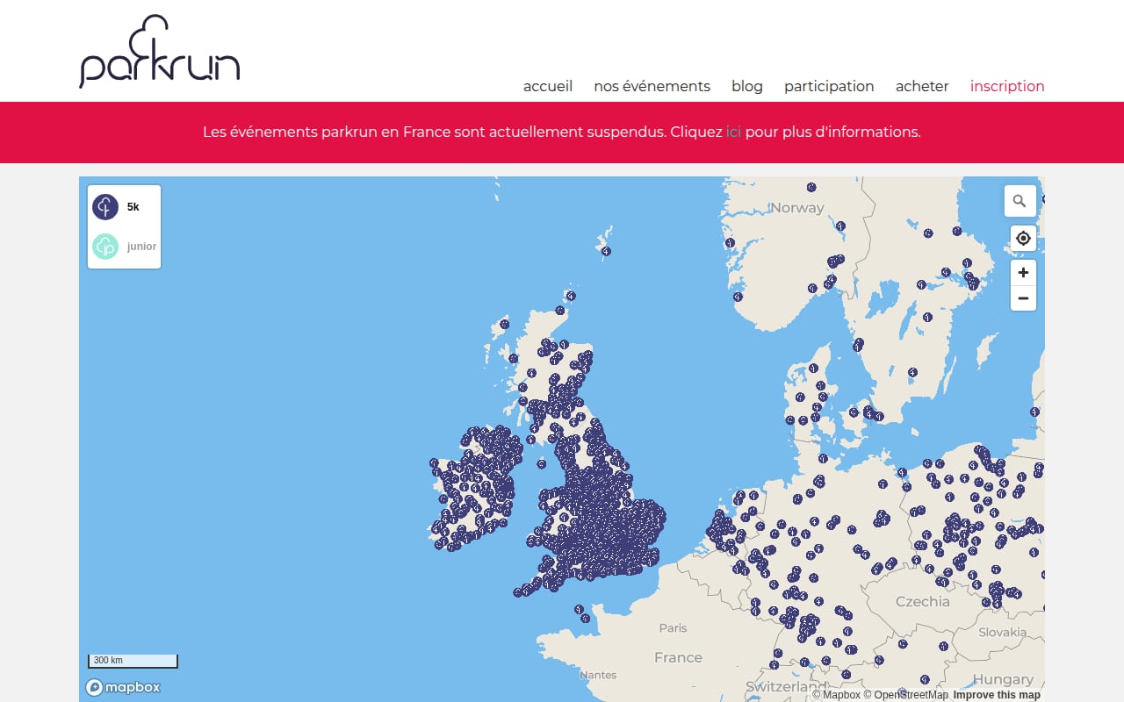Click the 'Slovakia' label on the map
1124x702 pixels.
1002,632
